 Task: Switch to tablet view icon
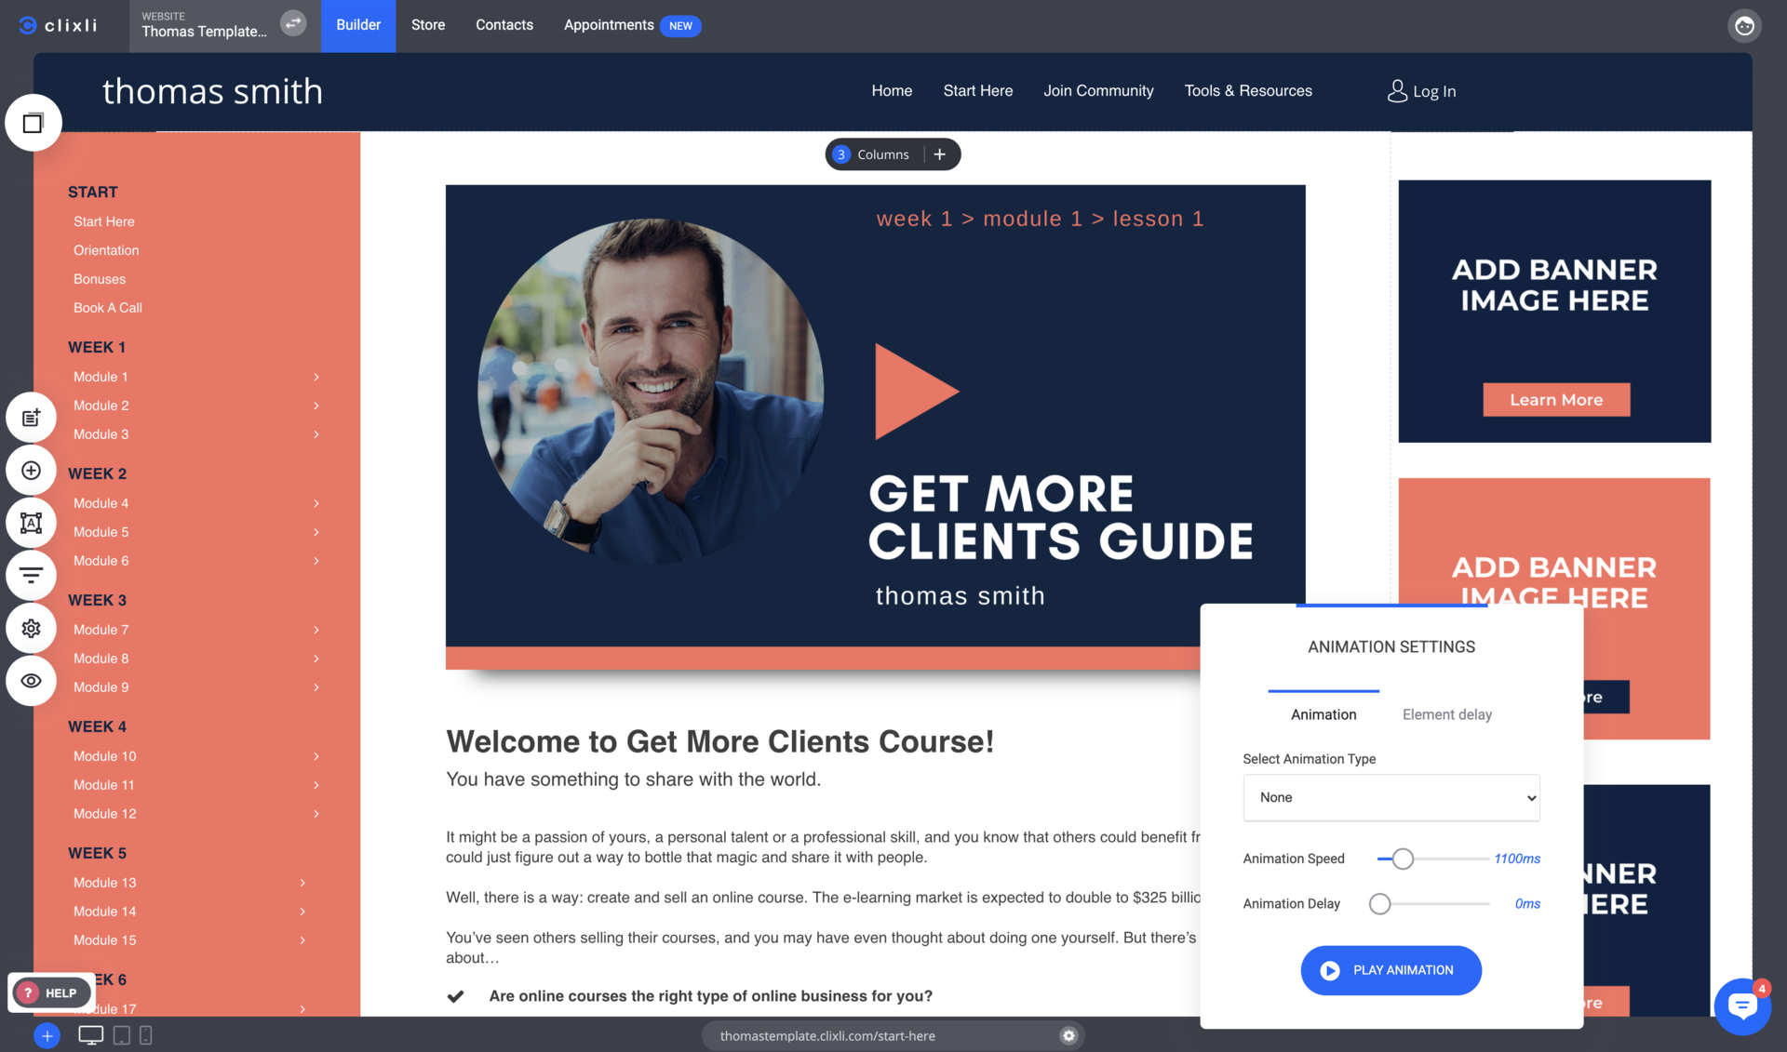[121, 1035]
